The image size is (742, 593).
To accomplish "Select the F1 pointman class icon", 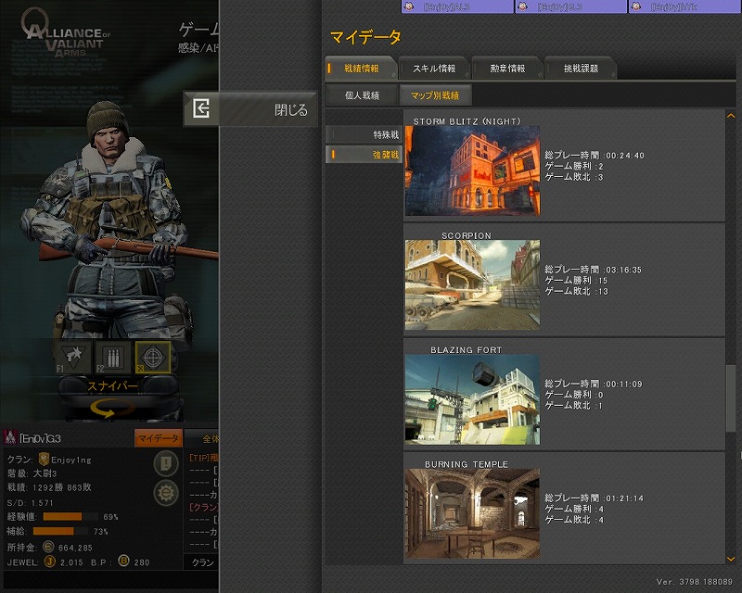I will [x=74, y=357].
